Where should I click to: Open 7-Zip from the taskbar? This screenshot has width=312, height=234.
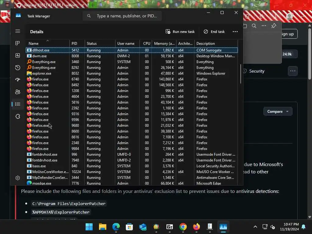pos(169,227)
